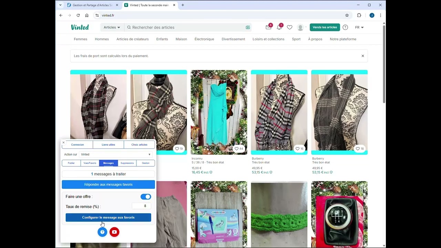Open the Liens utiles tab
Viewport: 441px width, 248px height.
tap(108, 145)
